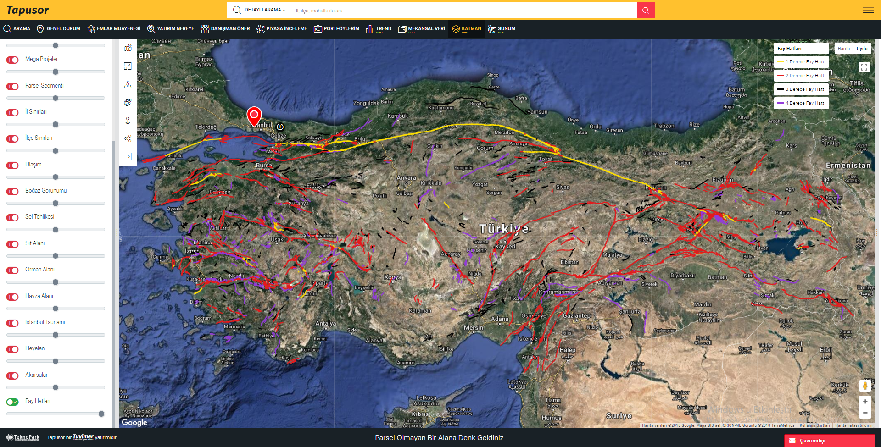Zoom in the map with plus button
This screenshot has height=447, width=881.
click(865, 402)
